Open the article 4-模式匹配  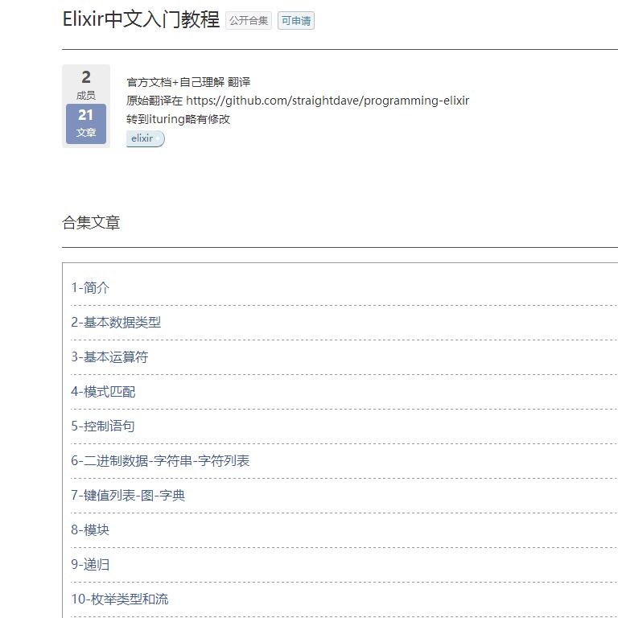[x=103, y=392]
